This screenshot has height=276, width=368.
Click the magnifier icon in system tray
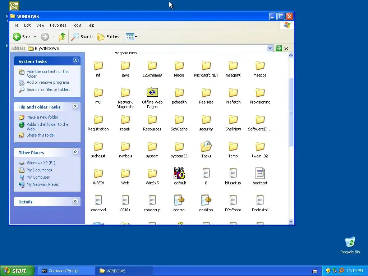coord(341,271)
